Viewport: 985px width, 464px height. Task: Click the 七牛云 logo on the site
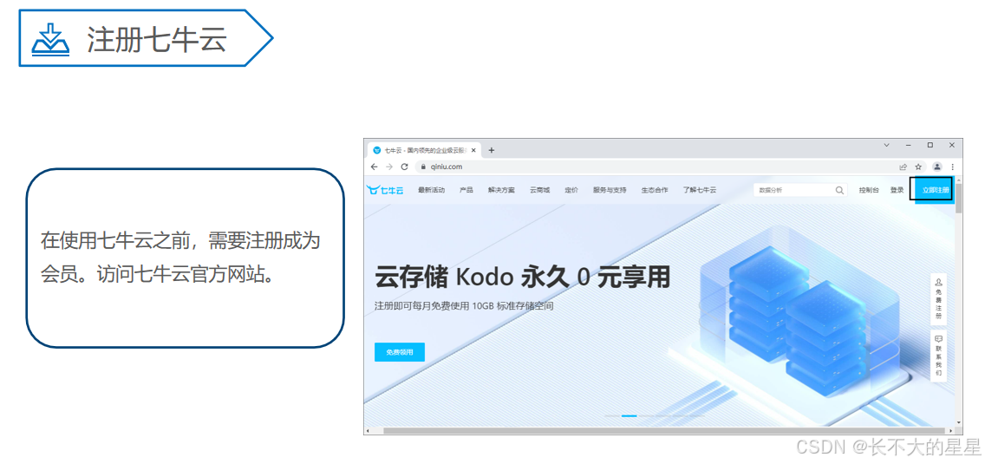click(385, 190)
